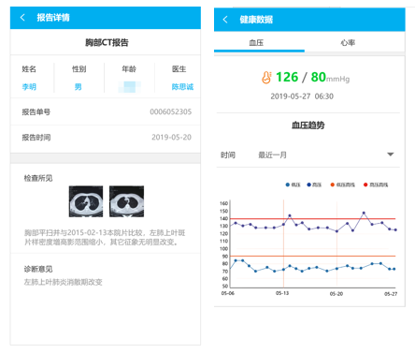Open the left (first) chest CT thumbnail
The height and width of the screenshot is (354, 415).
86,201
